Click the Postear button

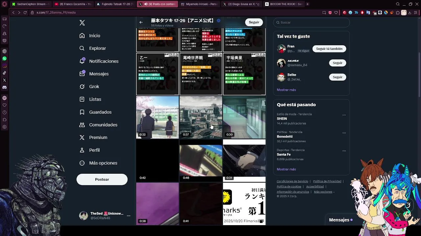(x=102, y=179)
